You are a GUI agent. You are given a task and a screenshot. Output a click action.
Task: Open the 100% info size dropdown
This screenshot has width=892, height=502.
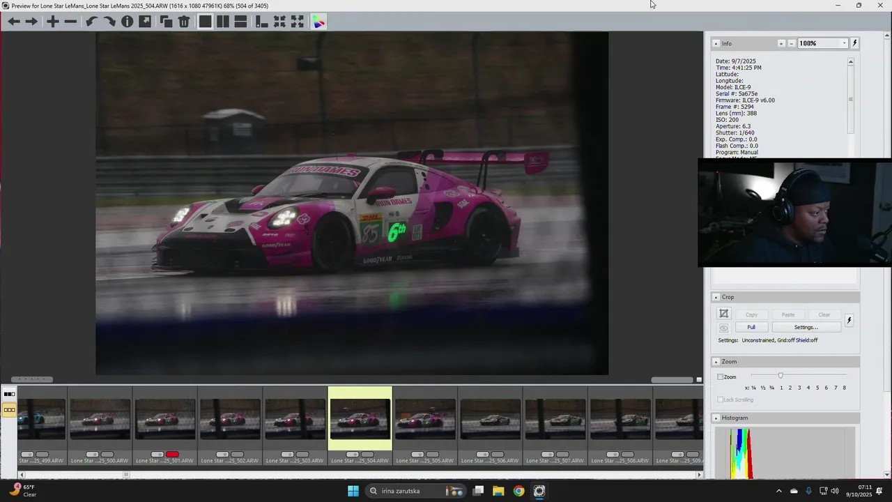pyautogui.click(x=844, y=43)
